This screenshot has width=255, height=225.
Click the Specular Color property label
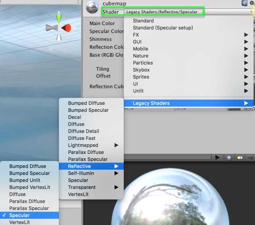(107, 31)
